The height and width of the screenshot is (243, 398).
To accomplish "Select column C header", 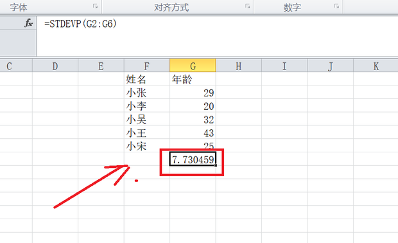I will 16,66.
